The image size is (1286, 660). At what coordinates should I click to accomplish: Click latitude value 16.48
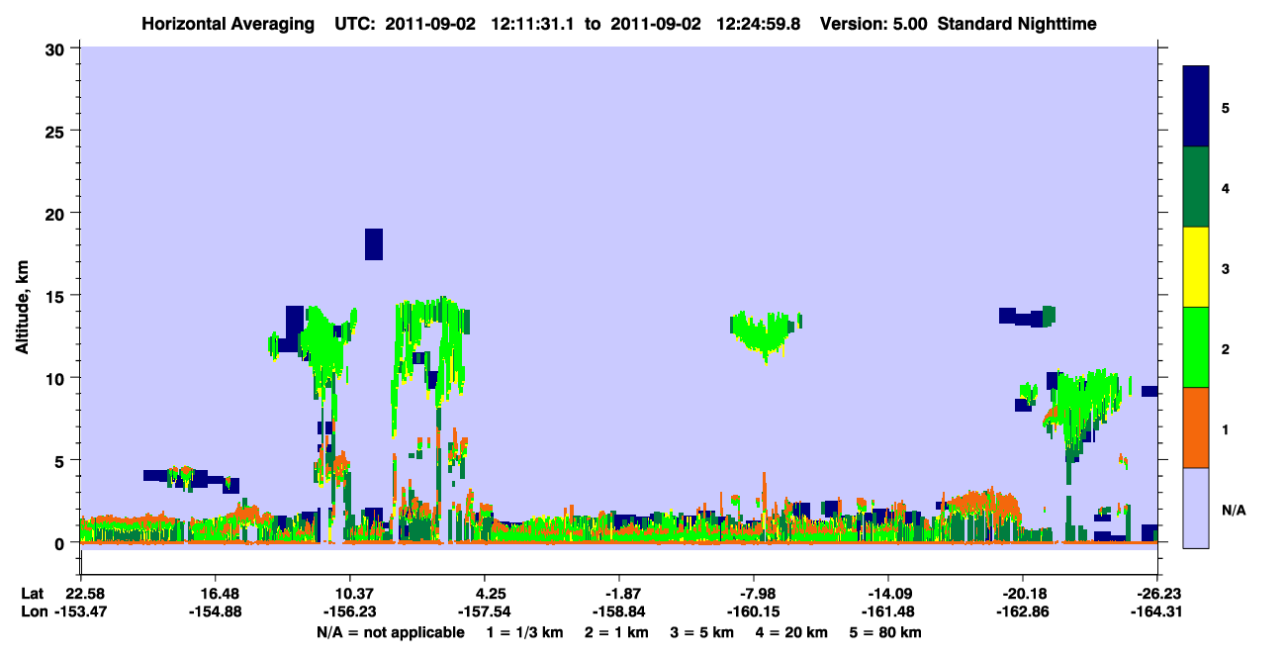click(216, 594)
